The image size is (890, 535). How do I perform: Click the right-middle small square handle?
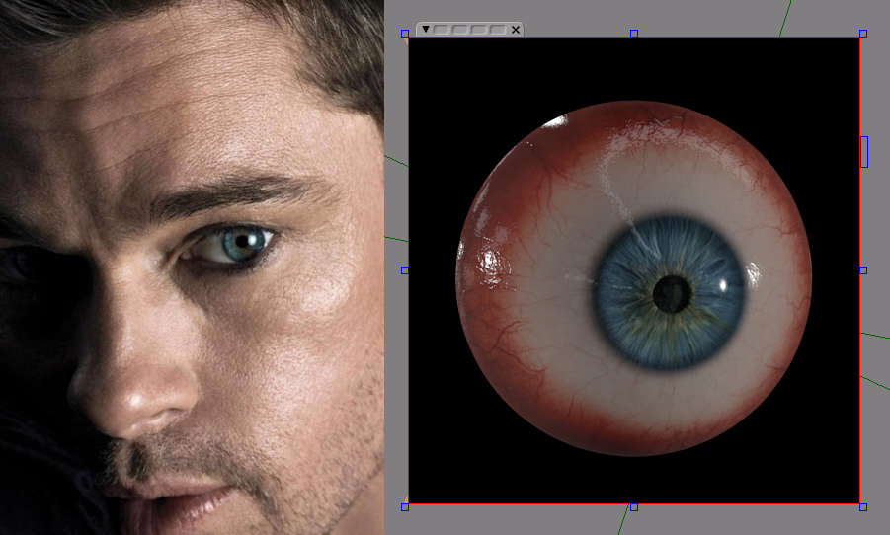pyautogui.click(x=863, y=270)
